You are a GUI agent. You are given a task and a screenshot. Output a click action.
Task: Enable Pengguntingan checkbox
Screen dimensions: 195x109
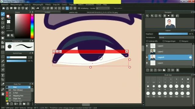point(164,41)
